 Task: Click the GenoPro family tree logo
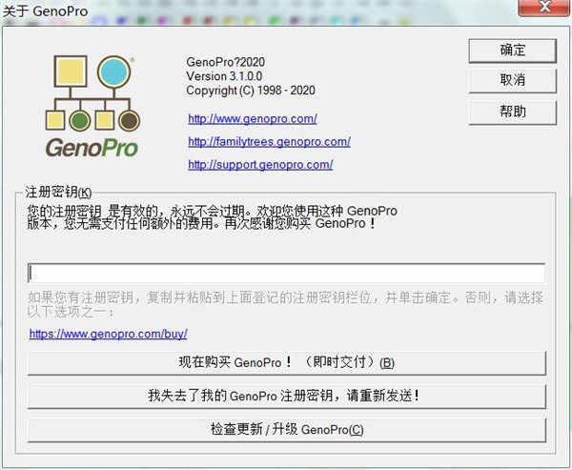[x=92, y=107]
